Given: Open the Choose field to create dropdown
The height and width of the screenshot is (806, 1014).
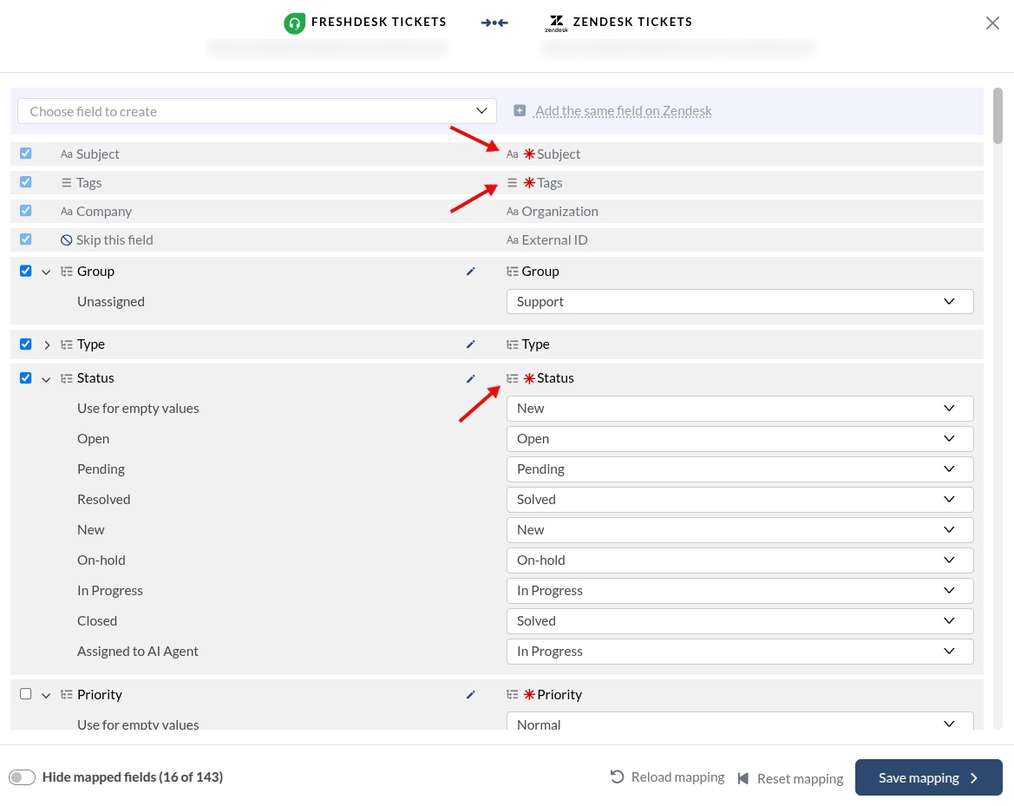Looking at the screenshot, I should 257,111.
